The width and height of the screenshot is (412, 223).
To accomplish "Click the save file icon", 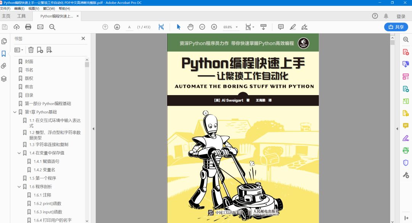I will click(5, 27).
